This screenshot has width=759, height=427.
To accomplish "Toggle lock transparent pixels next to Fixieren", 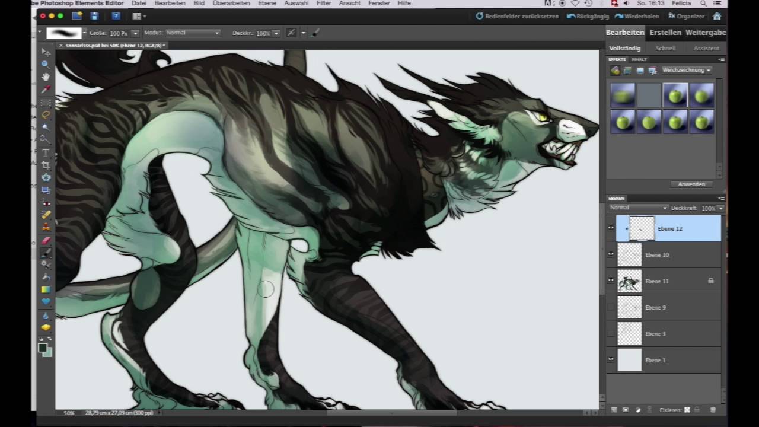I will (687, 410).
